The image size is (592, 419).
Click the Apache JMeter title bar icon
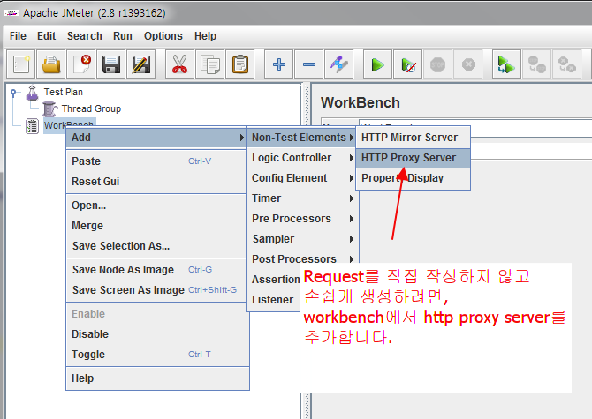tap(11, 13)
